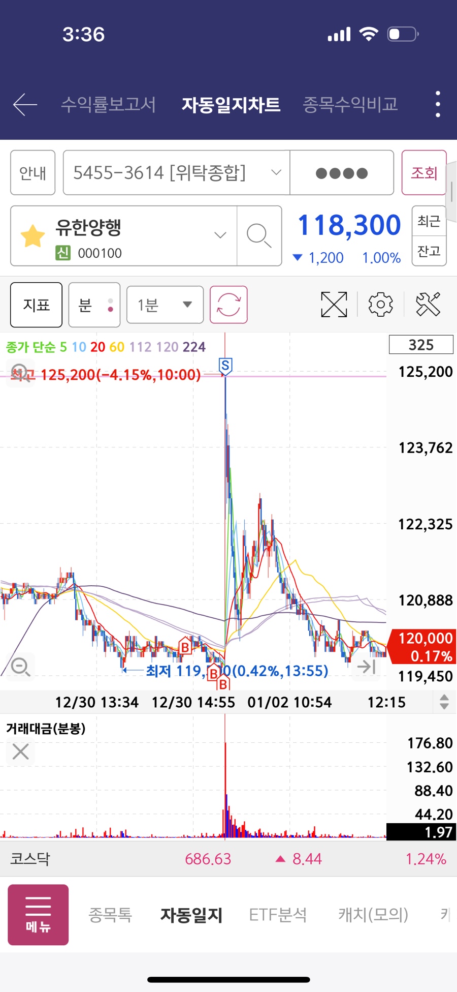
Task: Tap the volume value tag 1.97
Action: (x=421, y=832)
